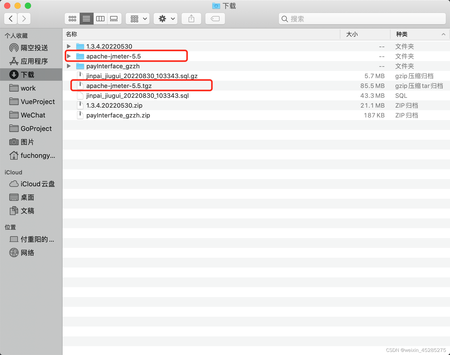Switch to gallery view
This screenshot has width=450, height=355.
114,19
